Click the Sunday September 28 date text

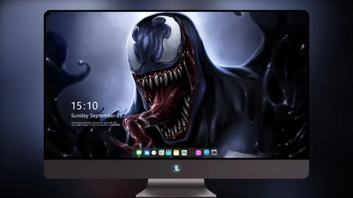point(97,115)
